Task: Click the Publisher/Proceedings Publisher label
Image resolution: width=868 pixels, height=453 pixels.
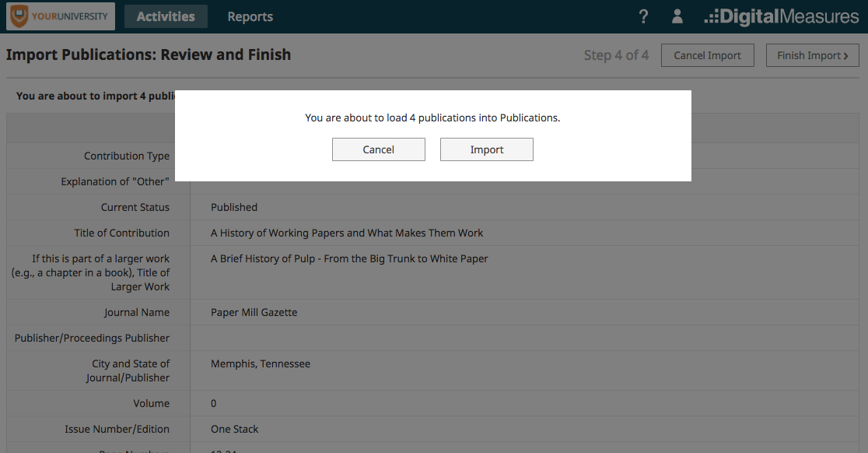Action: tap(92, 338)
